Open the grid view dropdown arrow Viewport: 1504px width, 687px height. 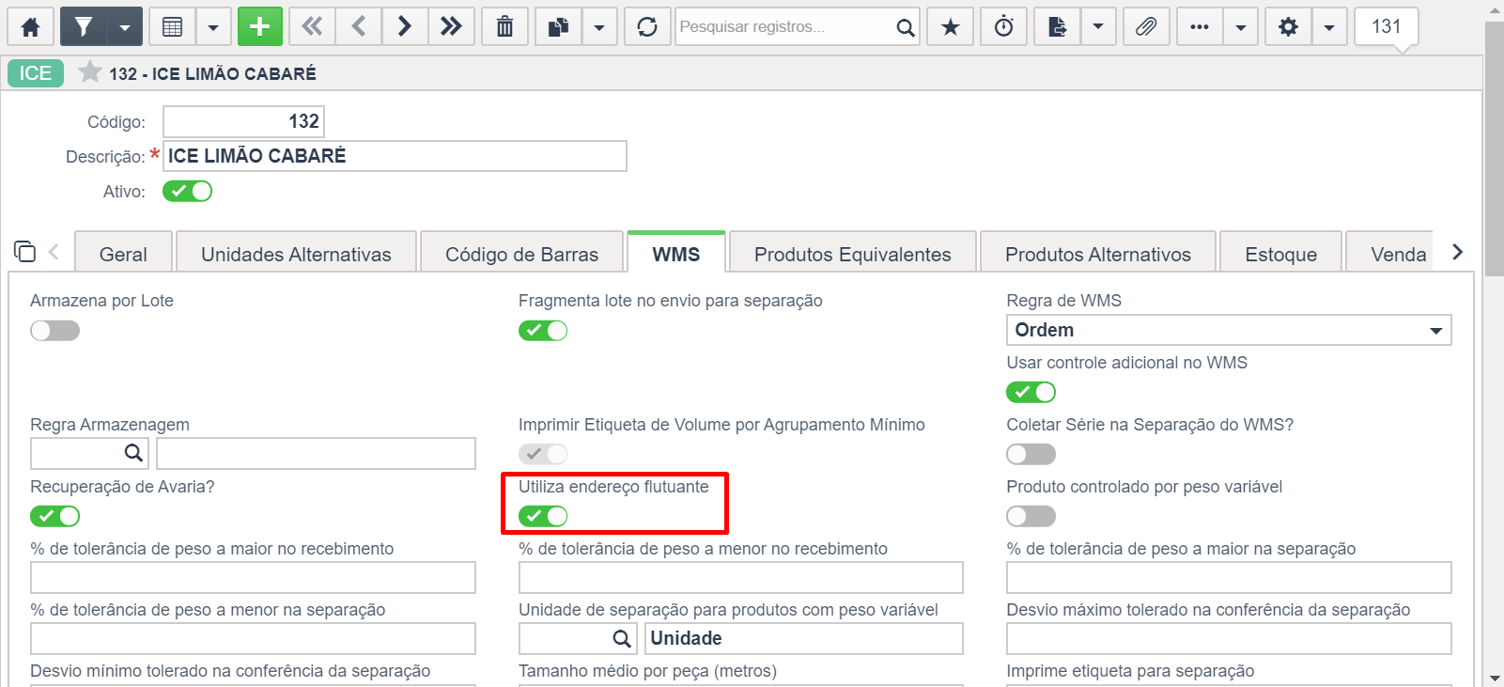coord(213,26)
